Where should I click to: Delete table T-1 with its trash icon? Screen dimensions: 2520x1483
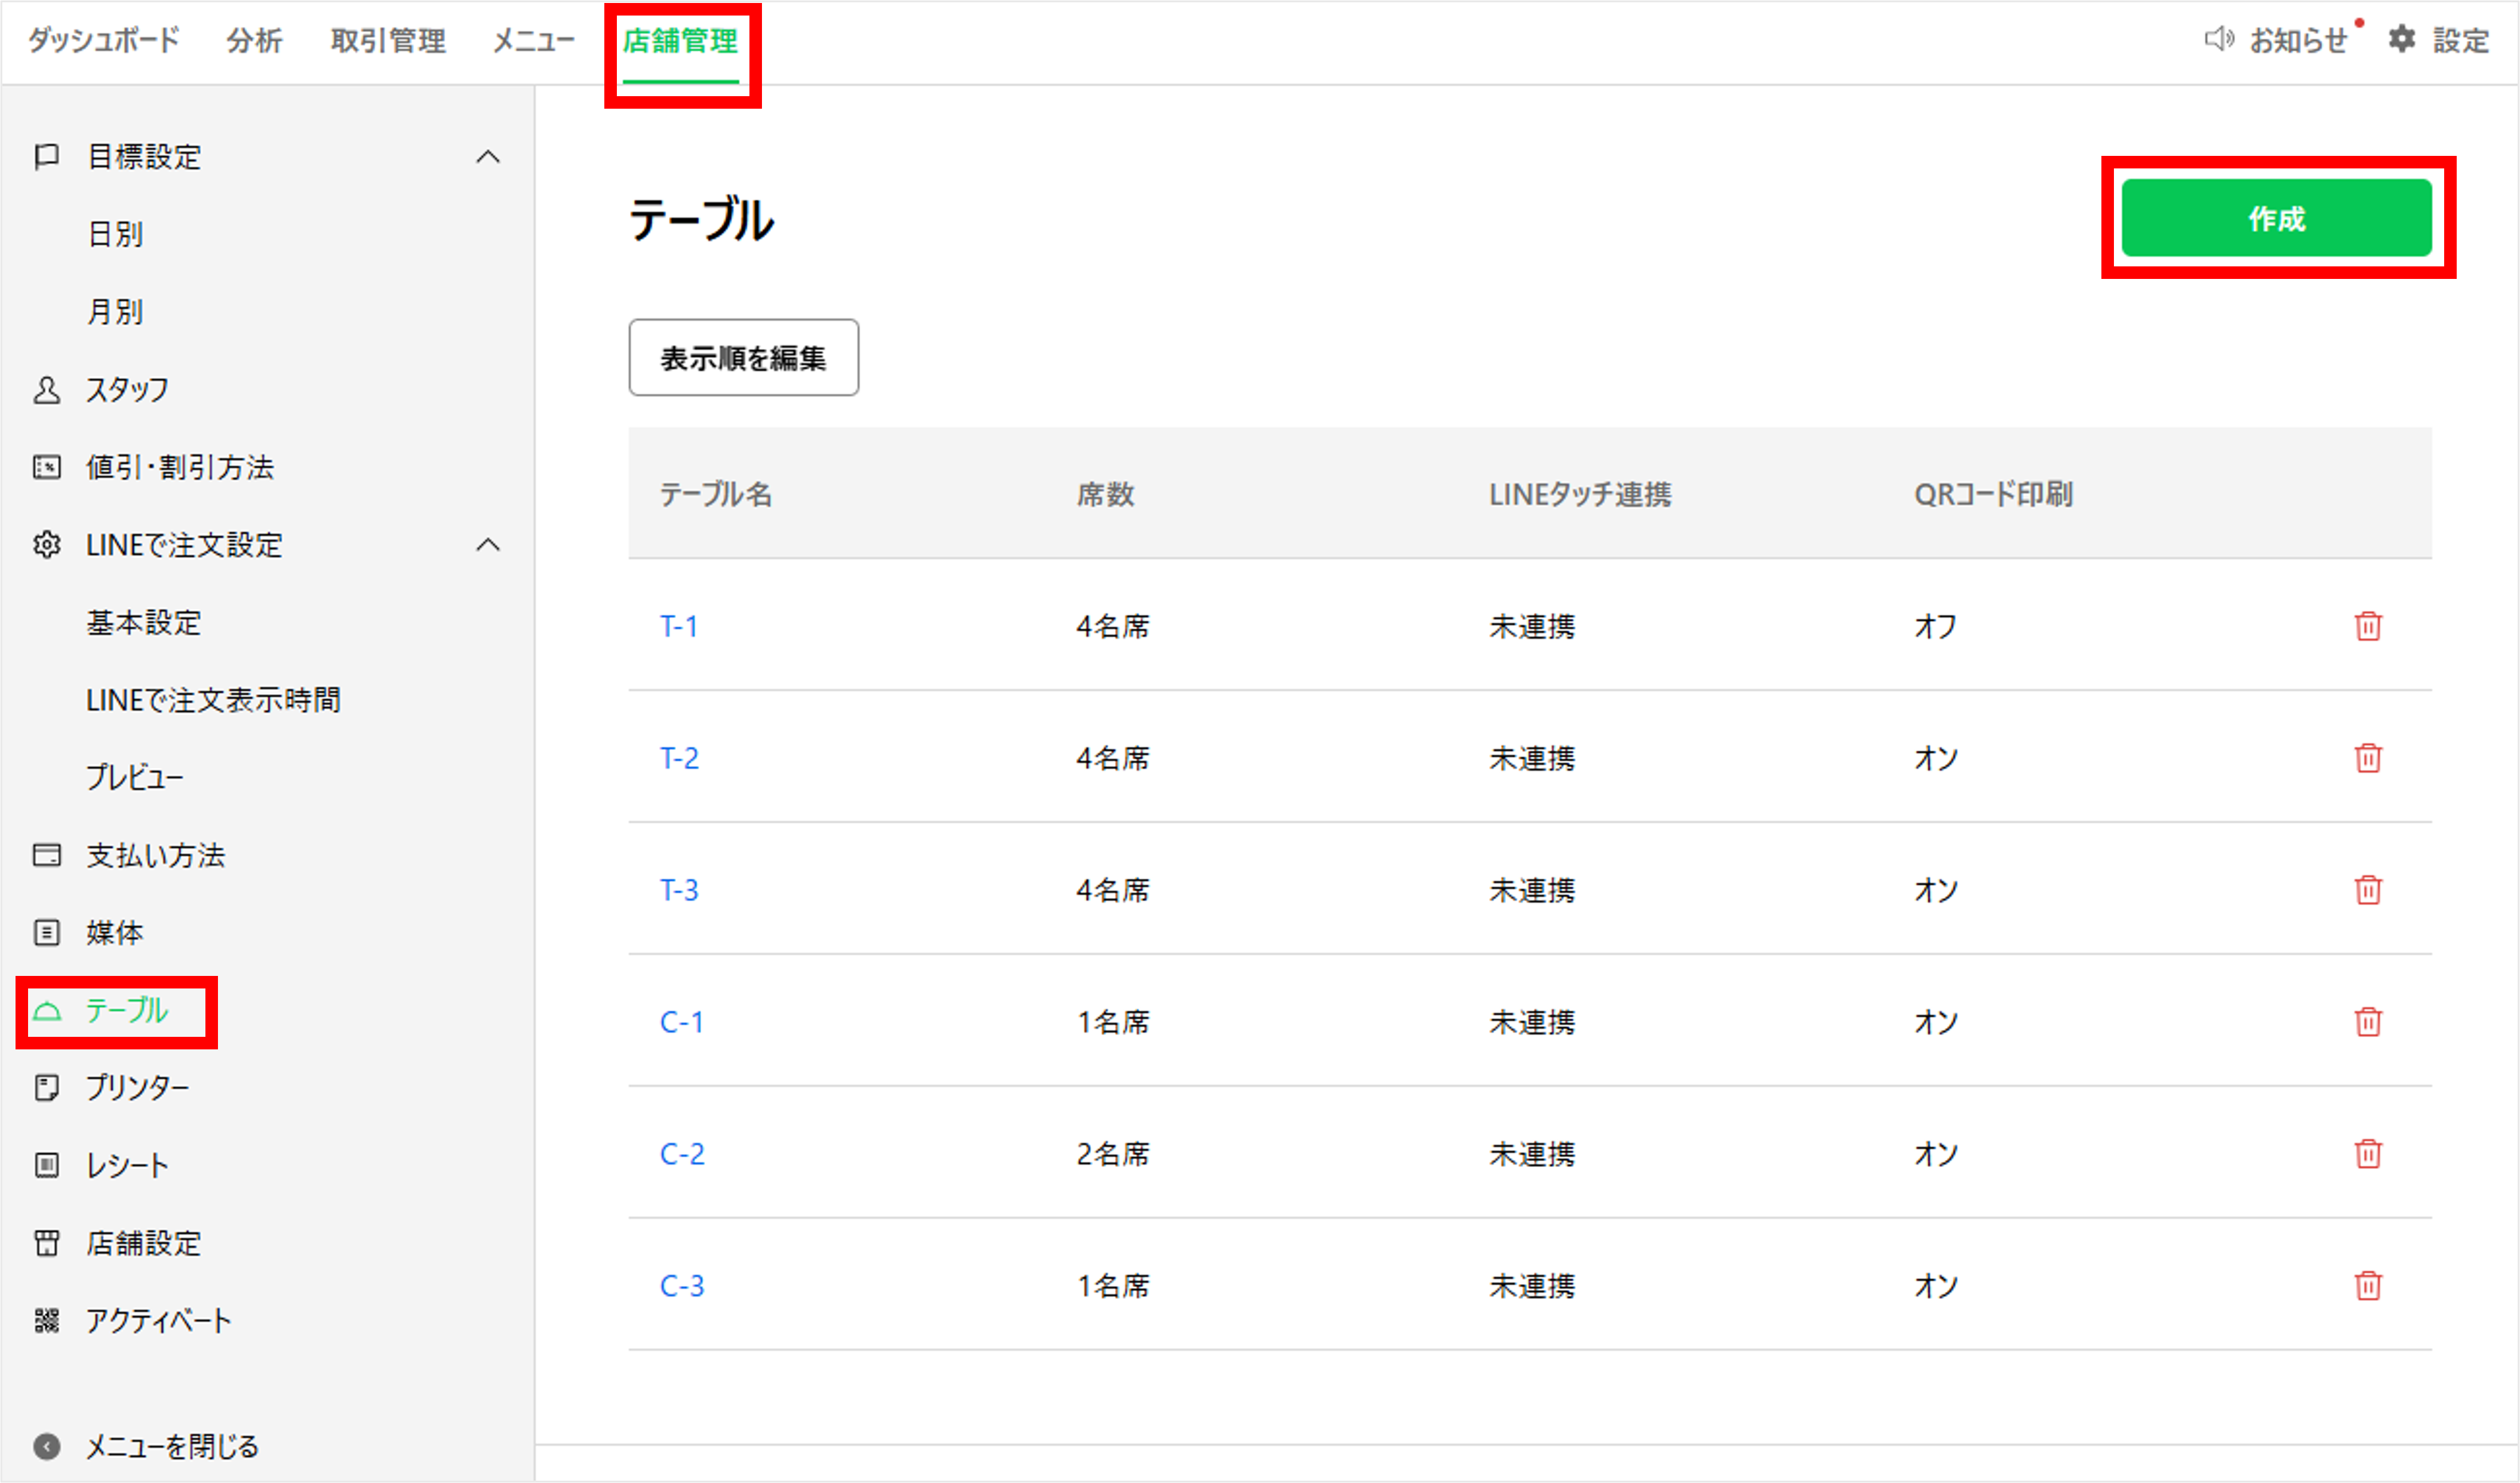click(2368, 626)
